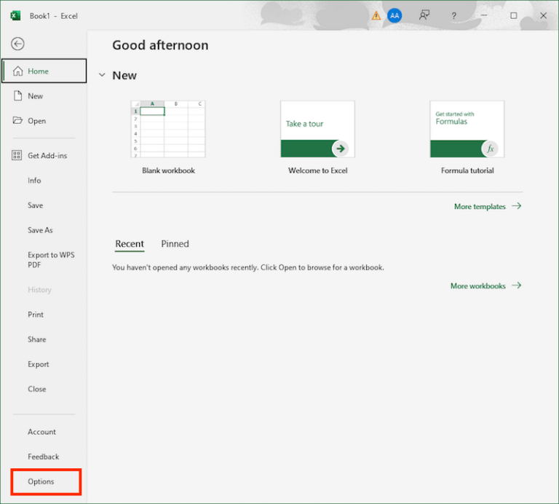
Task: Click the New section heading text
Action: [x=124, y=75]
